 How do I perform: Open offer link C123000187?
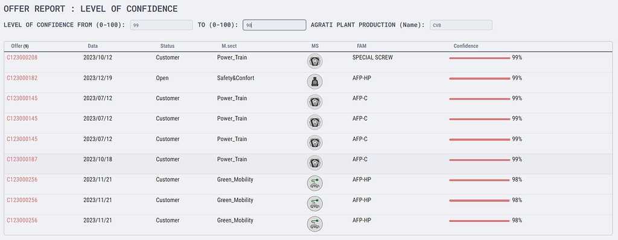[x=22, y=159]
